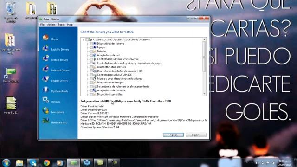This screenshot has height=167, width=297.
Task: Click the Hardware Info link text
Action: click(x=59, y=122)
